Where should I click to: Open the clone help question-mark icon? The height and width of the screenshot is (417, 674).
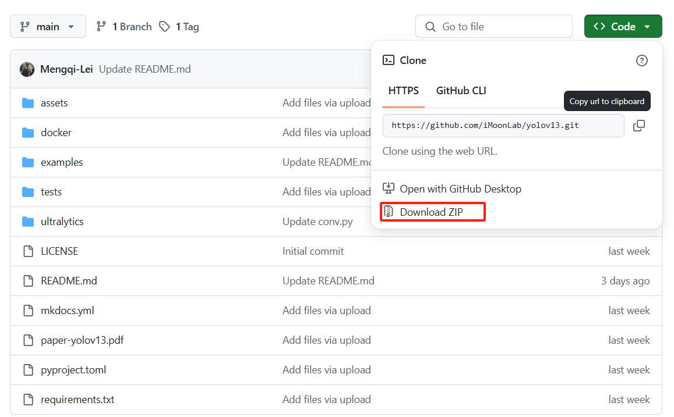click(x=642, y=60)
